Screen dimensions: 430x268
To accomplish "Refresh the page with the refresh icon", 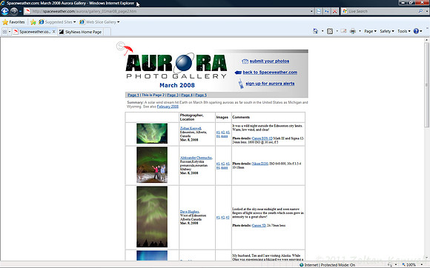I will 327,11.
